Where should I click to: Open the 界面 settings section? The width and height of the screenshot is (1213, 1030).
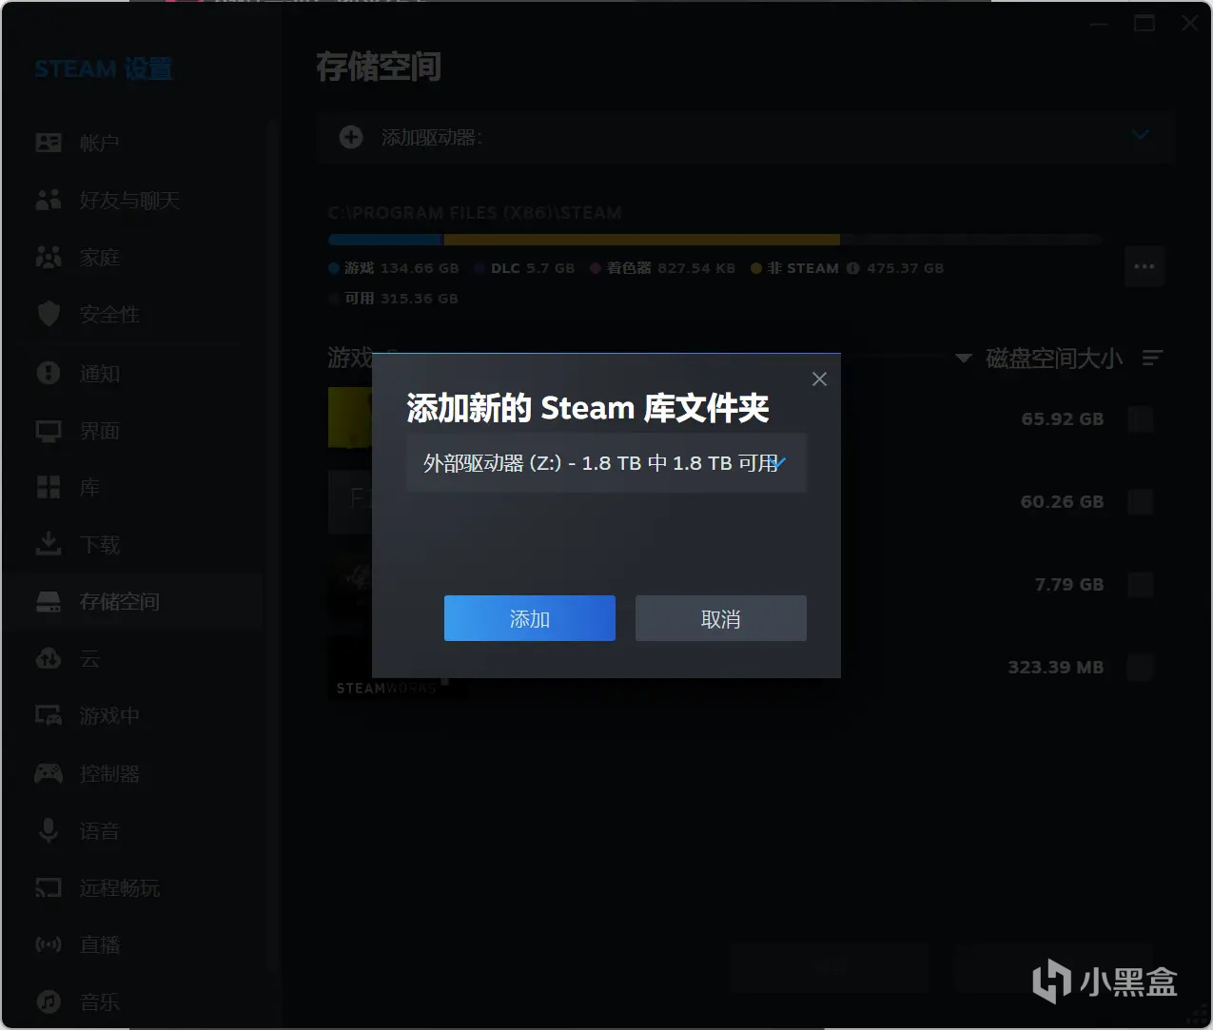point(133,431)
